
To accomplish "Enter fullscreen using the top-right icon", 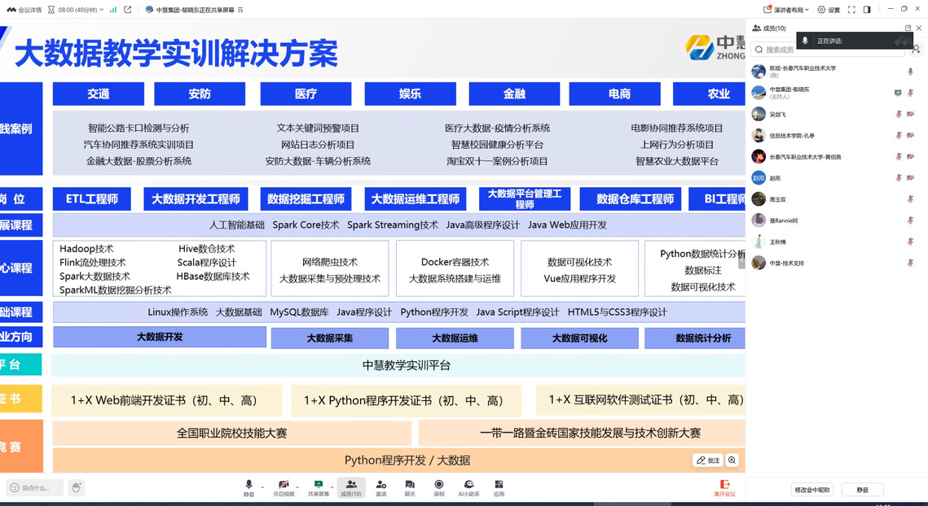I will (851, 10).
